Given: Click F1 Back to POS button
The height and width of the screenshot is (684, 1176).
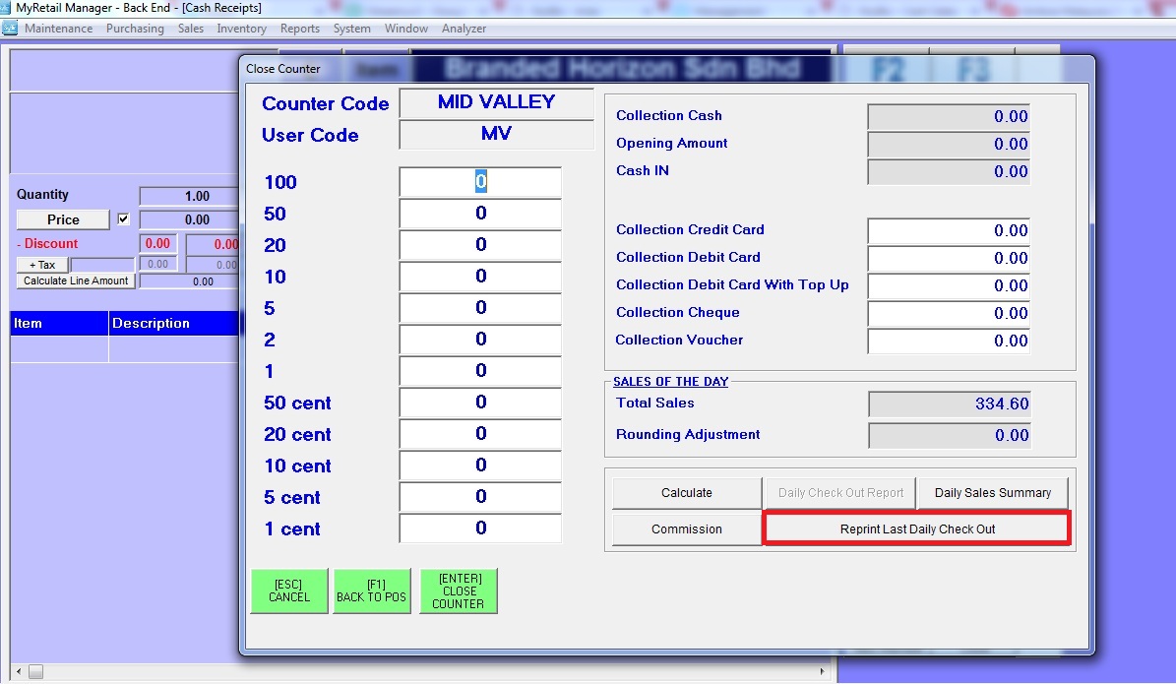Looking at the screenshot, I should click(x=371, y=591).
